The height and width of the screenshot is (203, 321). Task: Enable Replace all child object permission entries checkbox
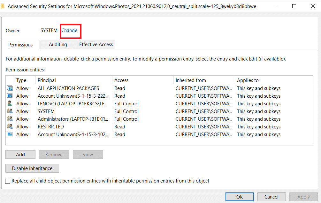tap(8, 181)
